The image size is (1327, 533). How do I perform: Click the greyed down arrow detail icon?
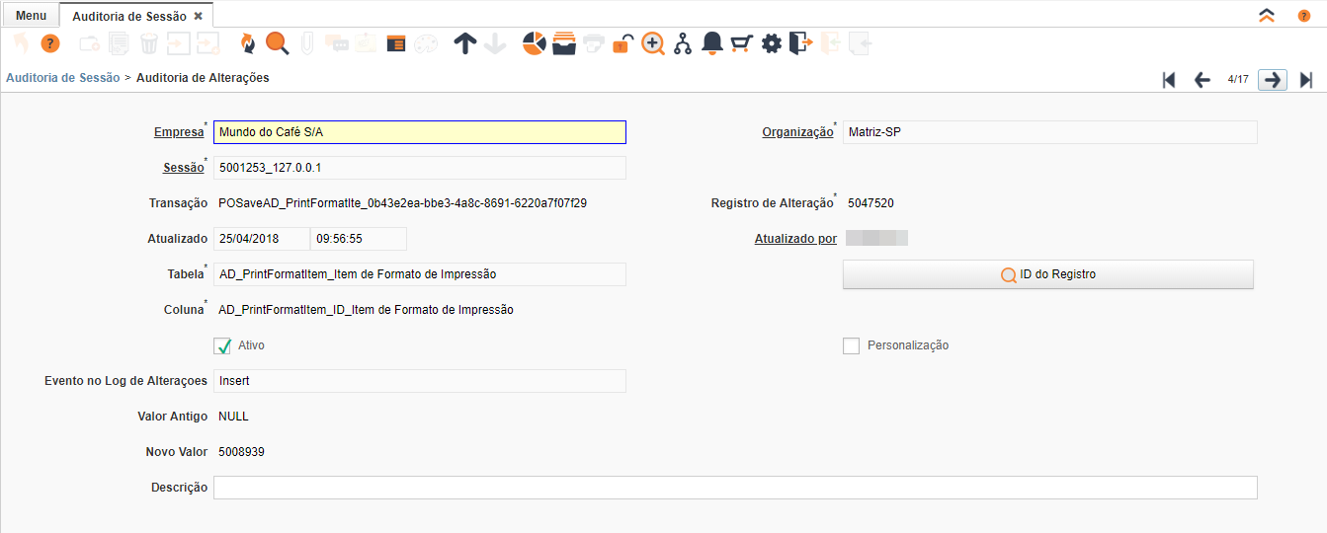point(495,43)
